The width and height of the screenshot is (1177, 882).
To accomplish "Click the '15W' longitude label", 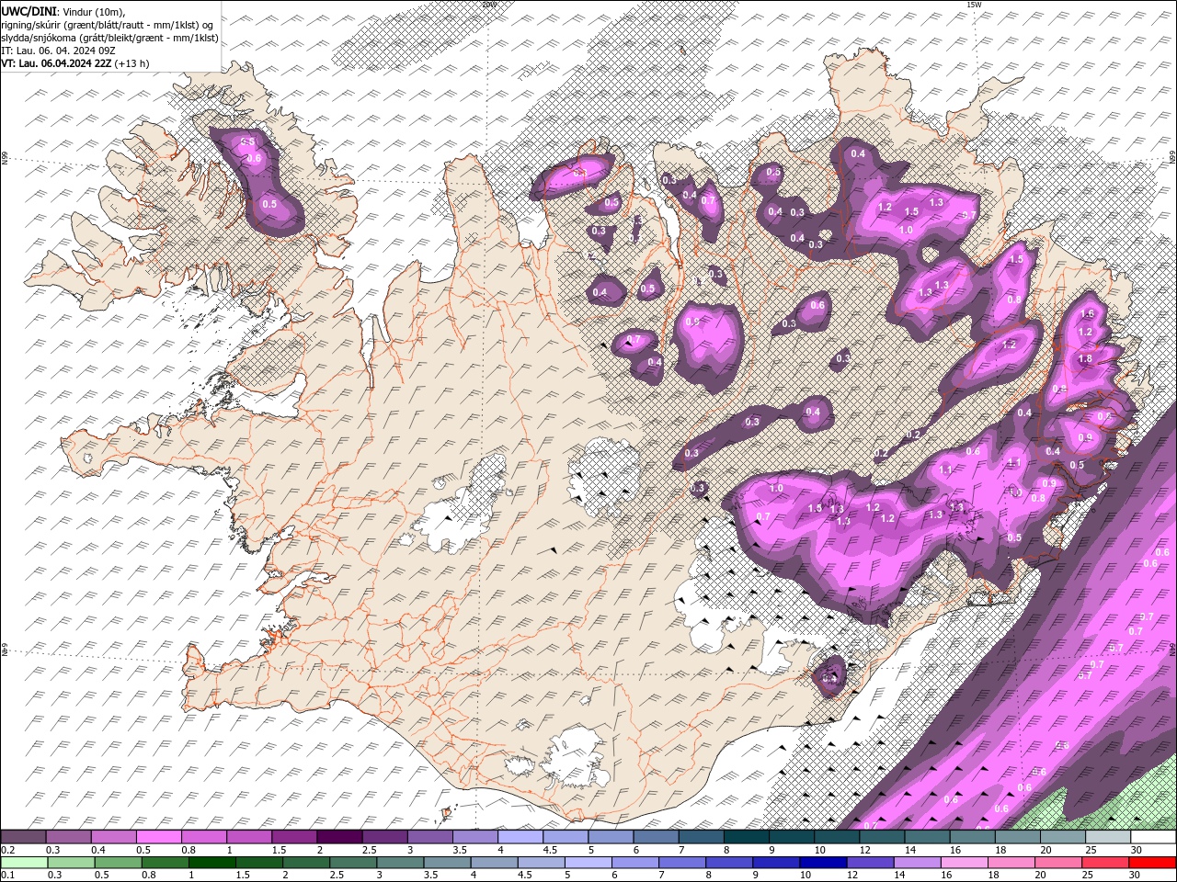I will pos(973,4).
